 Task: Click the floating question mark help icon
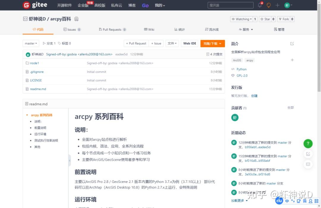[x=308, y=143]
